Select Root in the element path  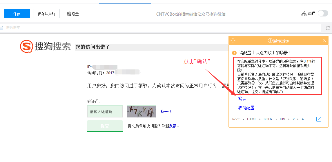pos(236,119)
